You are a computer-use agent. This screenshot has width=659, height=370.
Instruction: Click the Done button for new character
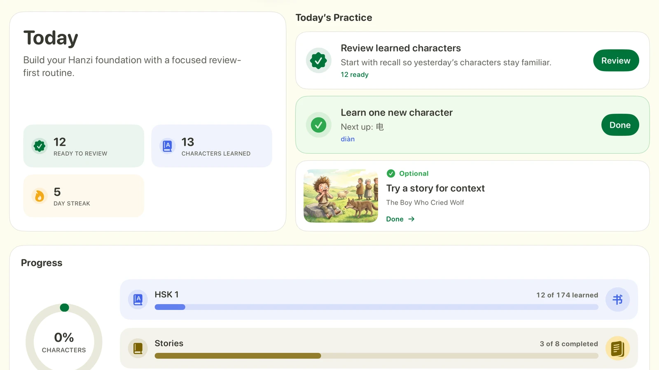click(x=620, y=125)
